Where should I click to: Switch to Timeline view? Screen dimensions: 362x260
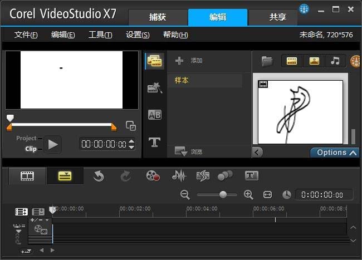click(65, 176)
